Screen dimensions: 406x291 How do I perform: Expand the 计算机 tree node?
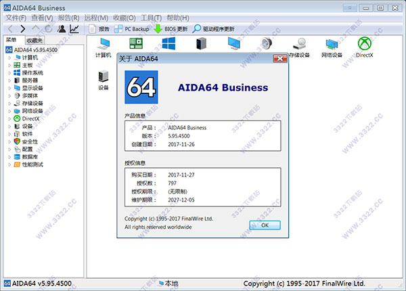pyautogui.click(x=9, y=58)
